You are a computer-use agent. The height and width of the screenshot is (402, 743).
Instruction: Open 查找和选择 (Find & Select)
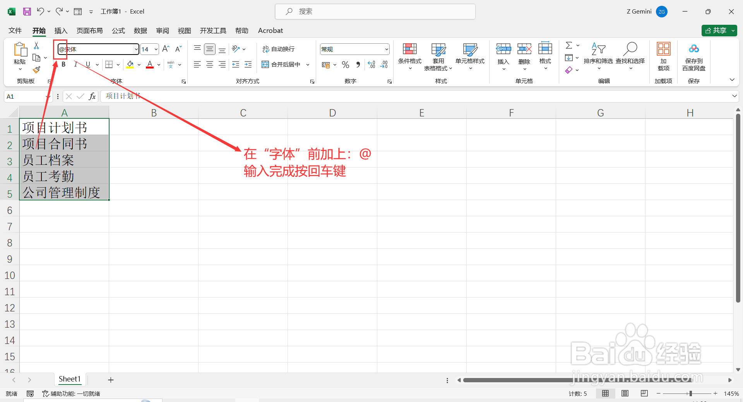(x=630, y=56)
